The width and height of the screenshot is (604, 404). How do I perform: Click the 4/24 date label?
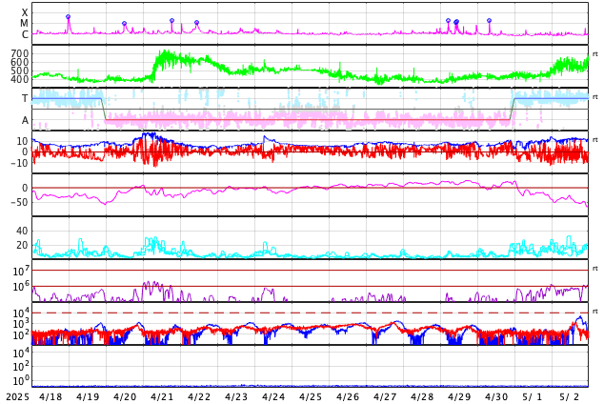coord(273,397)
